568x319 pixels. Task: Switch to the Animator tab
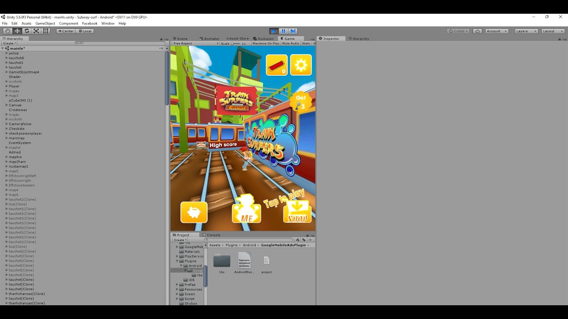(x=209, y=39)
